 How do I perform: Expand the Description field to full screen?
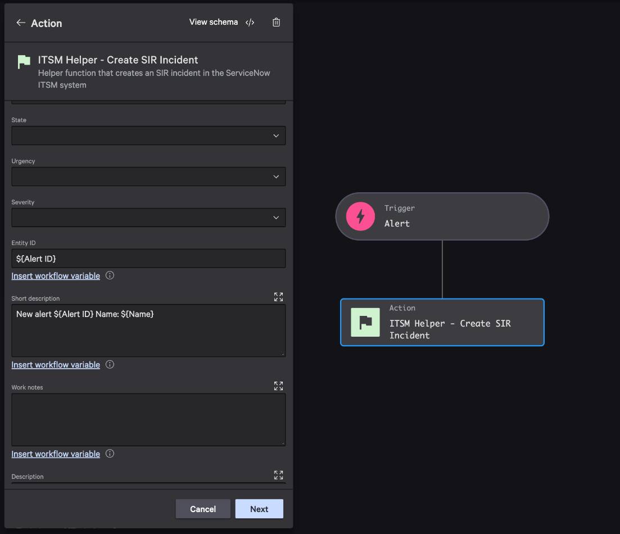click(278, 475)
